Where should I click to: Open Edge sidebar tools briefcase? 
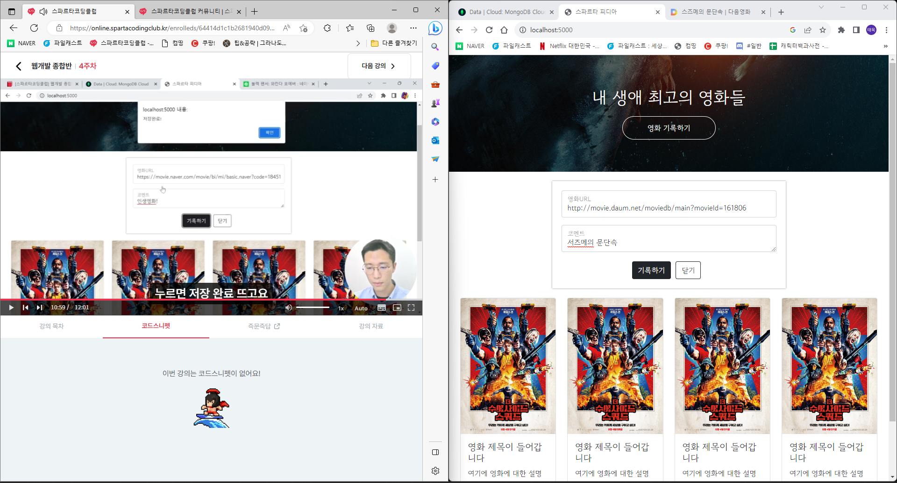coord(435,84)
